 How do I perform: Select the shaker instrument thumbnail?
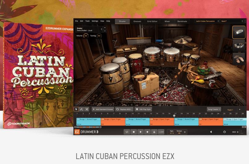point(239,32)
